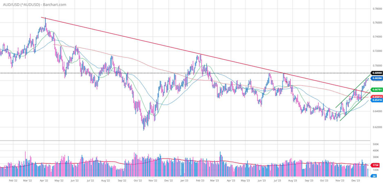Click the 500K volume axis label
383x183 pixels.
click(x=376, y=144)
